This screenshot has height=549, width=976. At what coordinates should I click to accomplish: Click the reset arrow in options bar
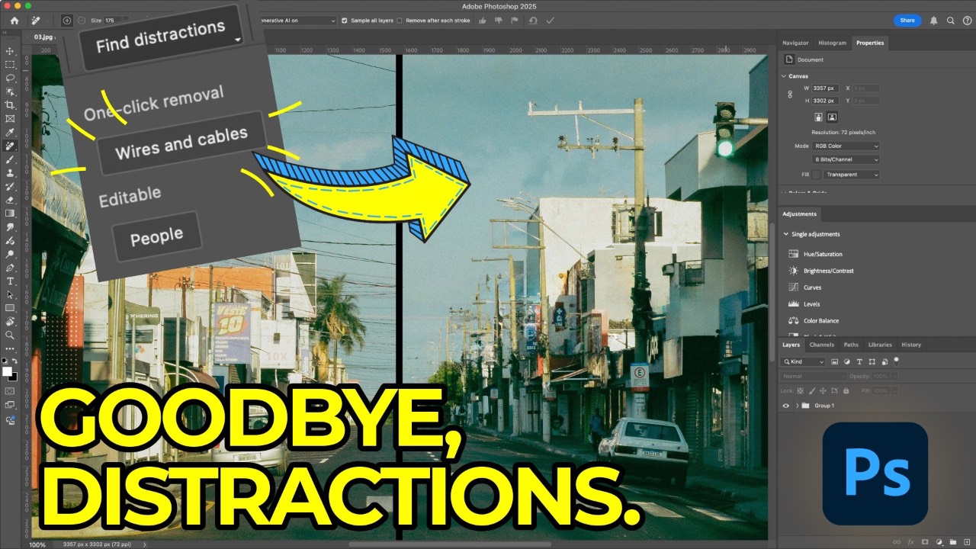tap(533, 21)
